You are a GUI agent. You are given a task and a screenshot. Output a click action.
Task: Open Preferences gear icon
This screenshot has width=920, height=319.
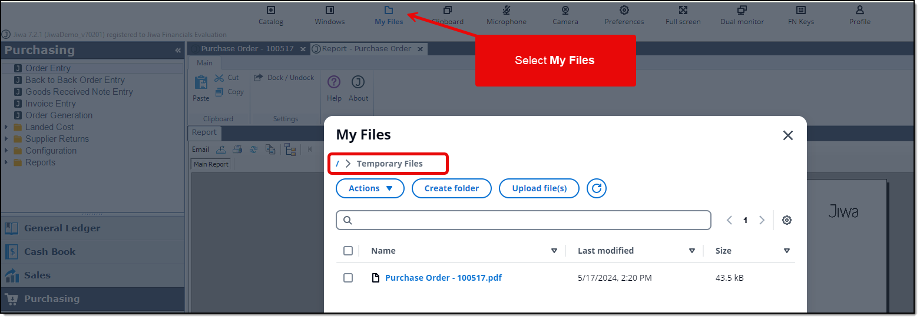[x=624, y=10]
